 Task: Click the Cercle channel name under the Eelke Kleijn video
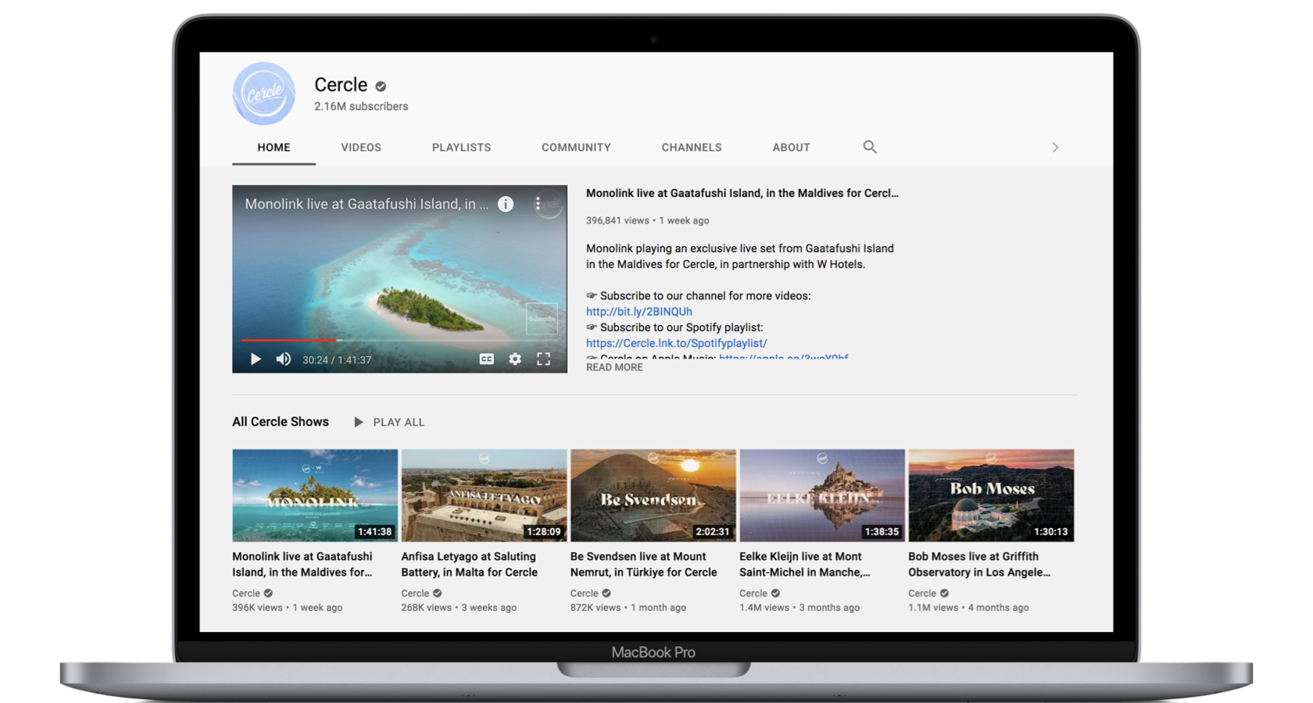pos(753,594)
